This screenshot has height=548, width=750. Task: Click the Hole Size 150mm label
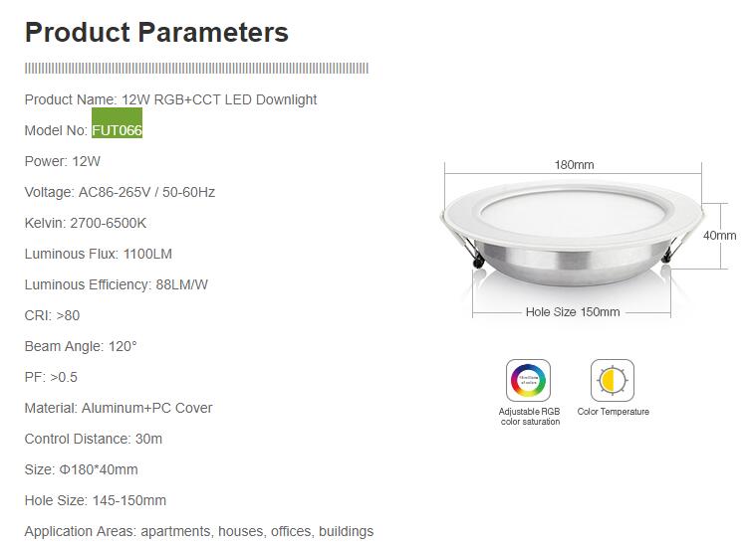[572, 312]
